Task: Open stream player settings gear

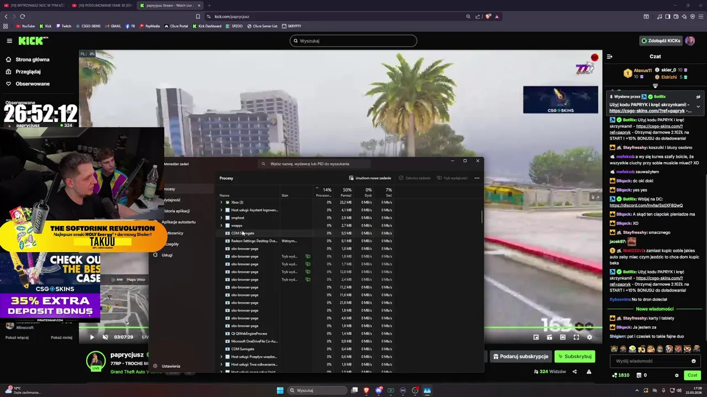Action: tap(589, 337)
